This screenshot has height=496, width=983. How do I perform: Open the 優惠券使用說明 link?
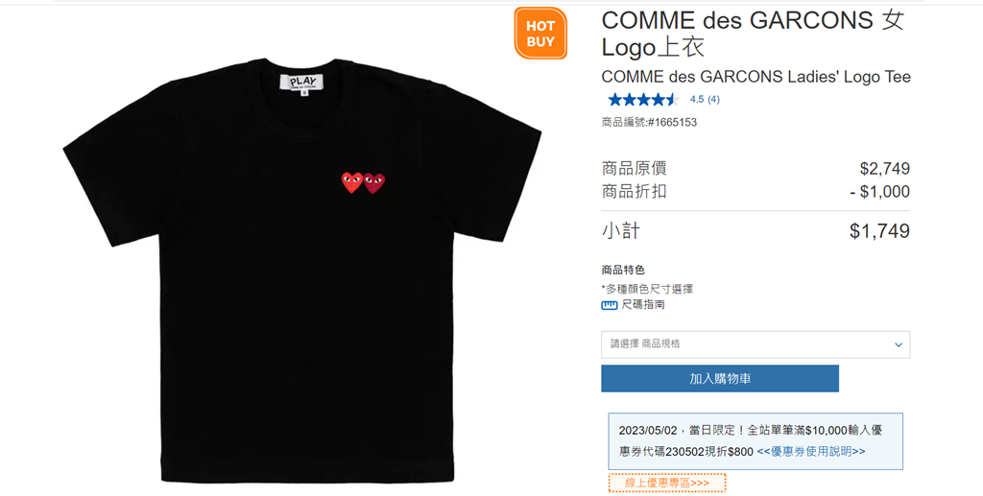coord(810,451)
